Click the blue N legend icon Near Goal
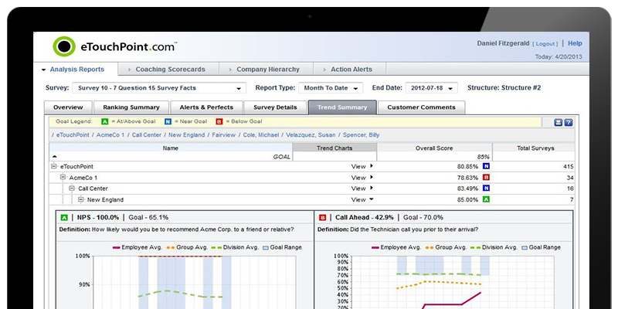618x309 pixels. [168, 122]
